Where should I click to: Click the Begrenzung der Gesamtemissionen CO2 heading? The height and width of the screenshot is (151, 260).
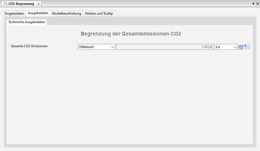(x=131, y=34)
